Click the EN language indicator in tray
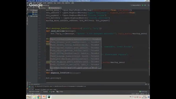Viewport: 176px width, 99px height. (130, 97)
